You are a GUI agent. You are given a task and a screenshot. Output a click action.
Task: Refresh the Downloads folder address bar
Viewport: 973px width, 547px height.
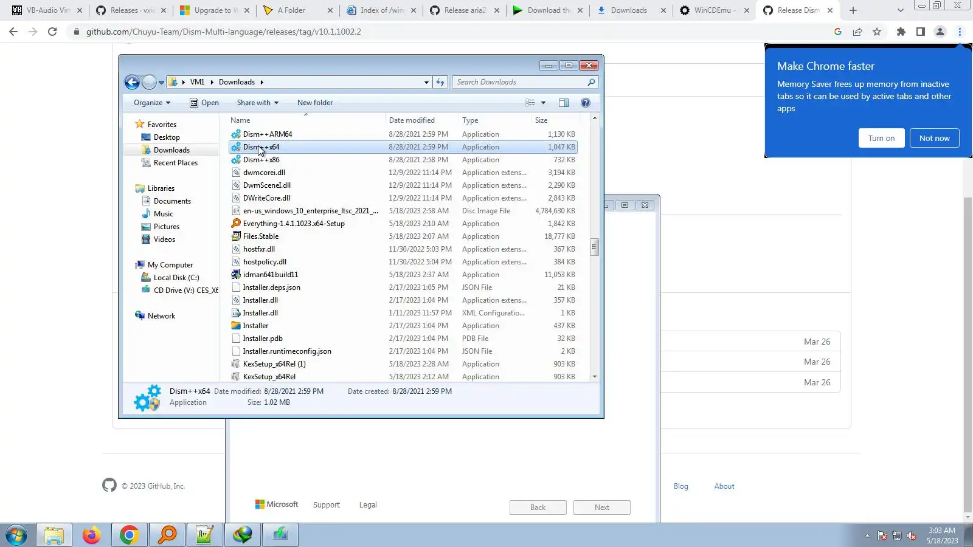(x=440, y=82)
